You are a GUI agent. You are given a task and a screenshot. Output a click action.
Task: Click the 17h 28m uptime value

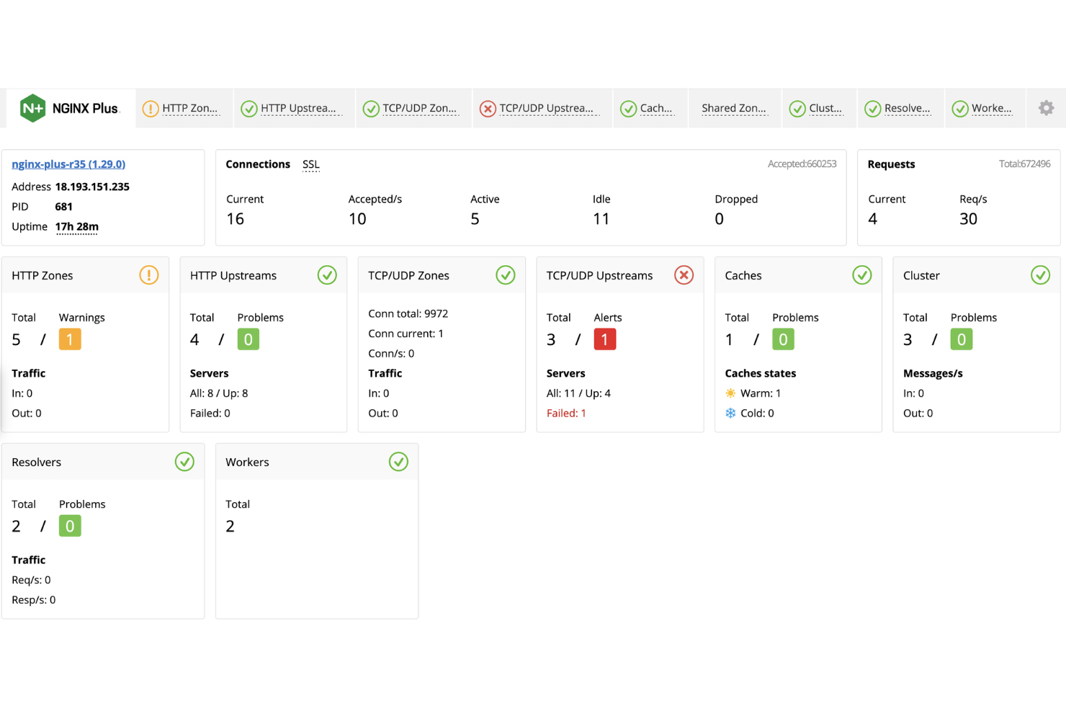[x=77, y=227]
